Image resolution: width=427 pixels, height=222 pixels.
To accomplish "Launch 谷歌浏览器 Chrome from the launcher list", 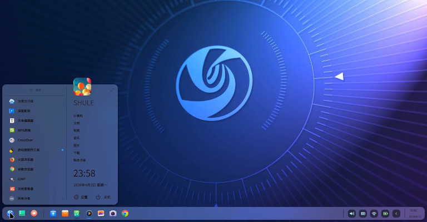I will point(34,169).
